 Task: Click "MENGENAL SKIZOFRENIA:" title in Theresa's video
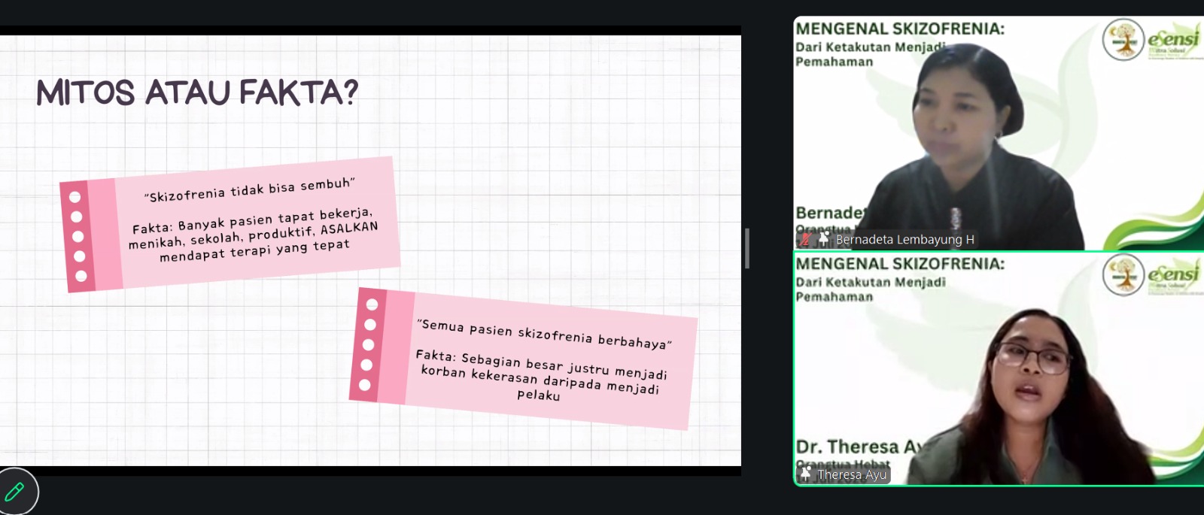pyautogui.click(x=900, y=264)
